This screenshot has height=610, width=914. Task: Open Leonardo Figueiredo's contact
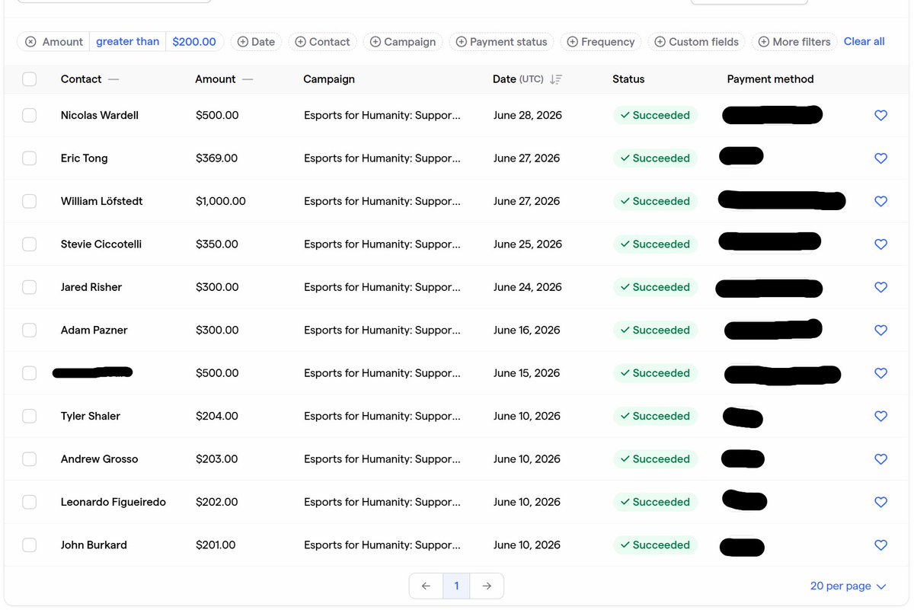coord(113,503)
